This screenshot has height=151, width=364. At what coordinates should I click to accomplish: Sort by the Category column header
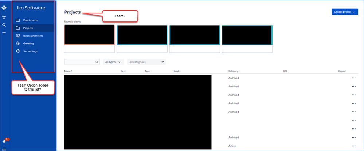coord(234,71)
